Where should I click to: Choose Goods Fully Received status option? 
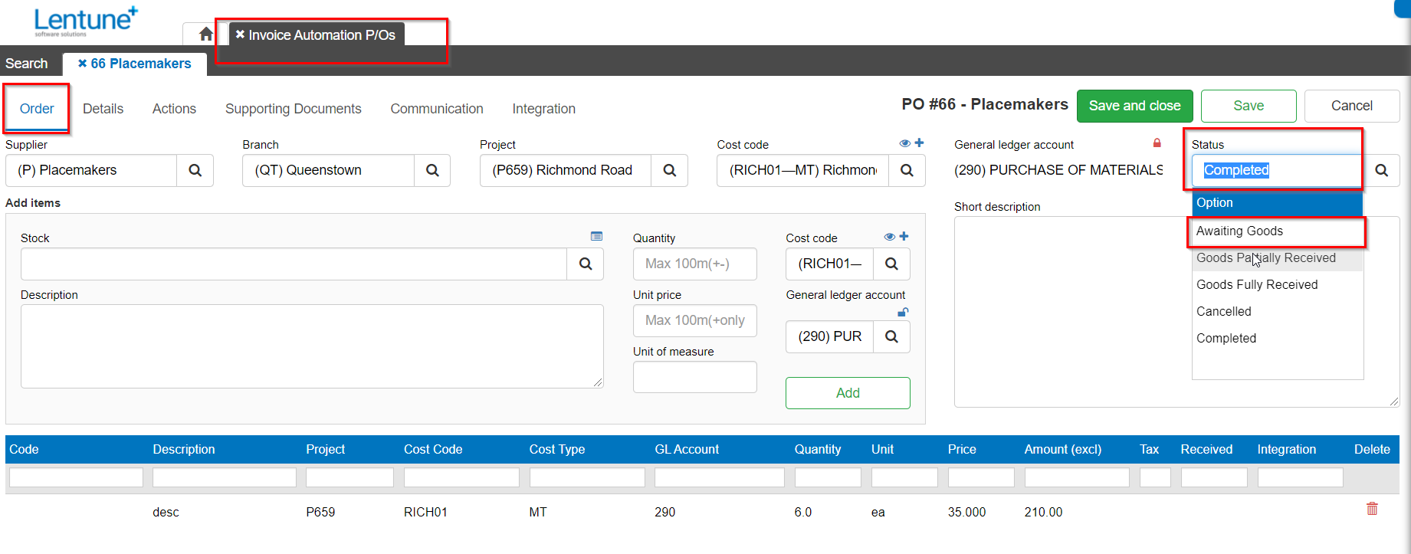tap(1257, 285)
